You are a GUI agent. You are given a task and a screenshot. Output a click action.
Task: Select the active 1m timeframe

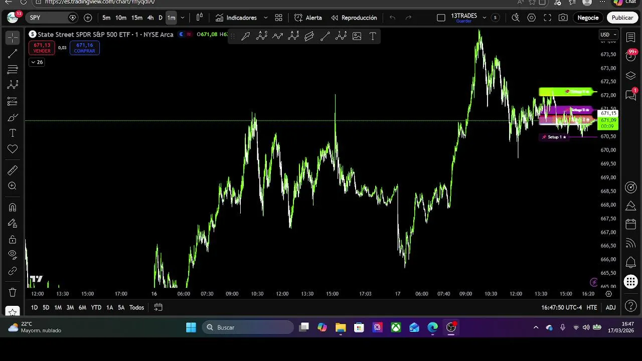click(171, 18)
